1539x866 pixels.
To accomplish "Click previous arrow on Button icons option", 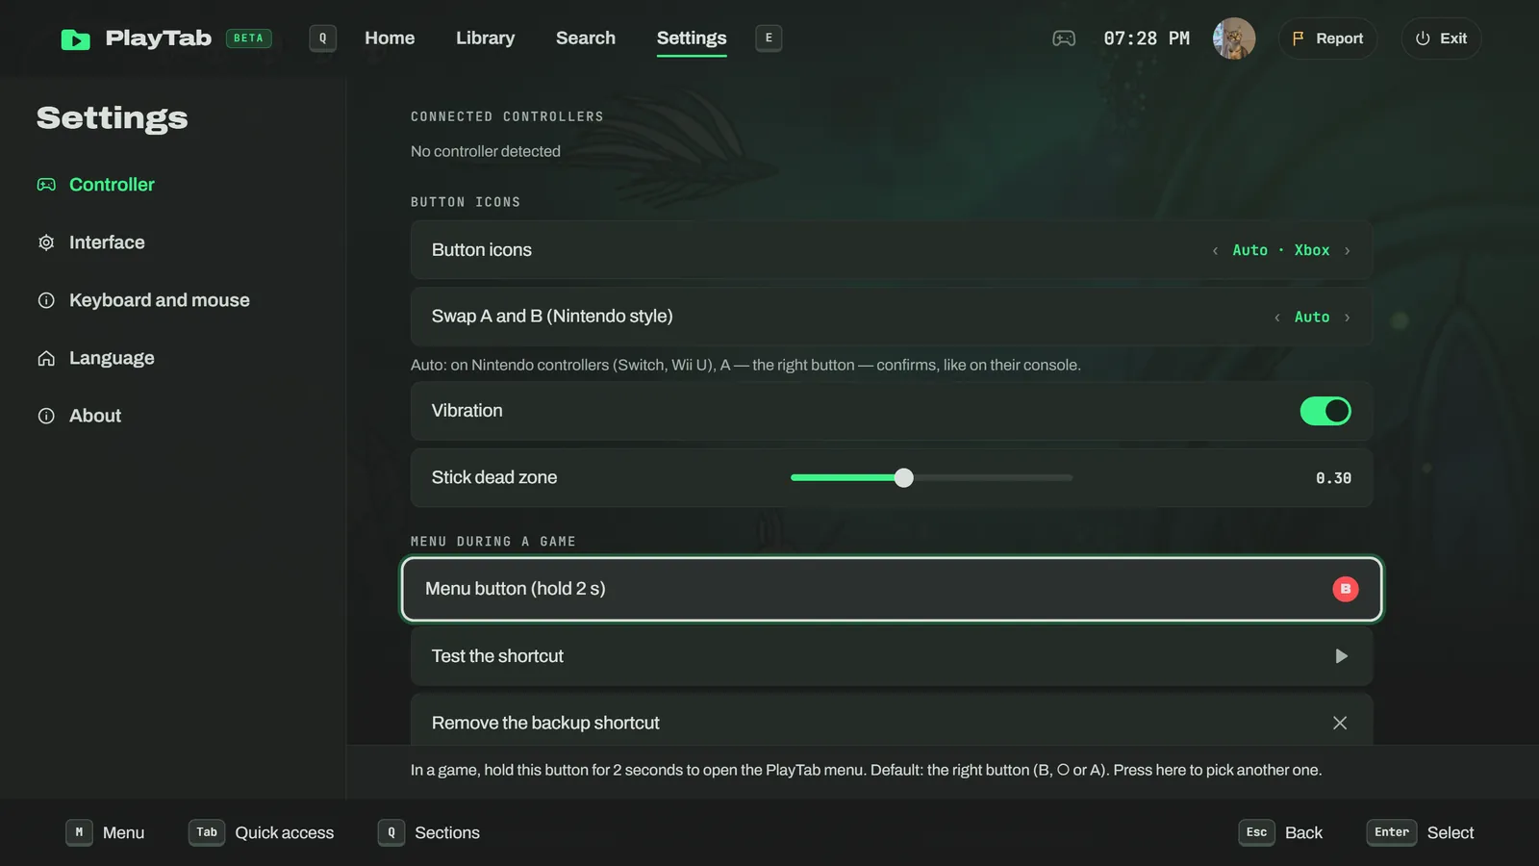I will pos(1216,251).
